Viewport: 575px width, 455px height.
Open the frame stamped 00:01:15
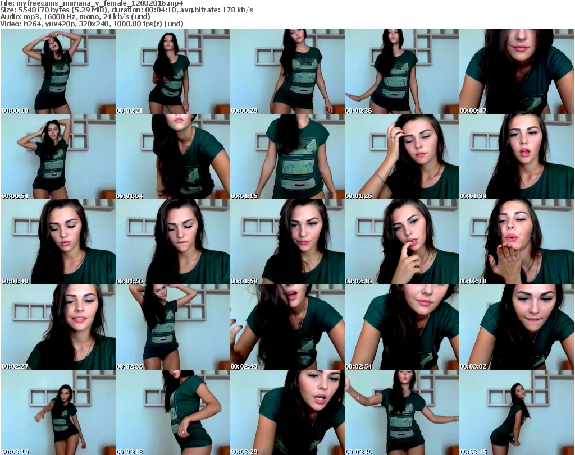(287, 157)
